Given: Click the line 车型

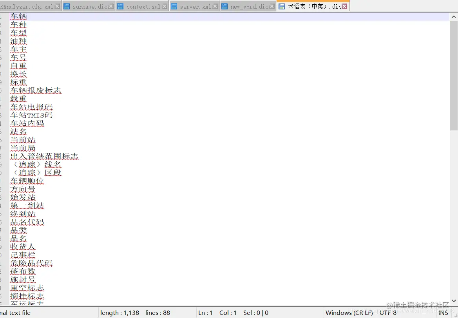Looking at the screenshot, I should coord(18,33).
